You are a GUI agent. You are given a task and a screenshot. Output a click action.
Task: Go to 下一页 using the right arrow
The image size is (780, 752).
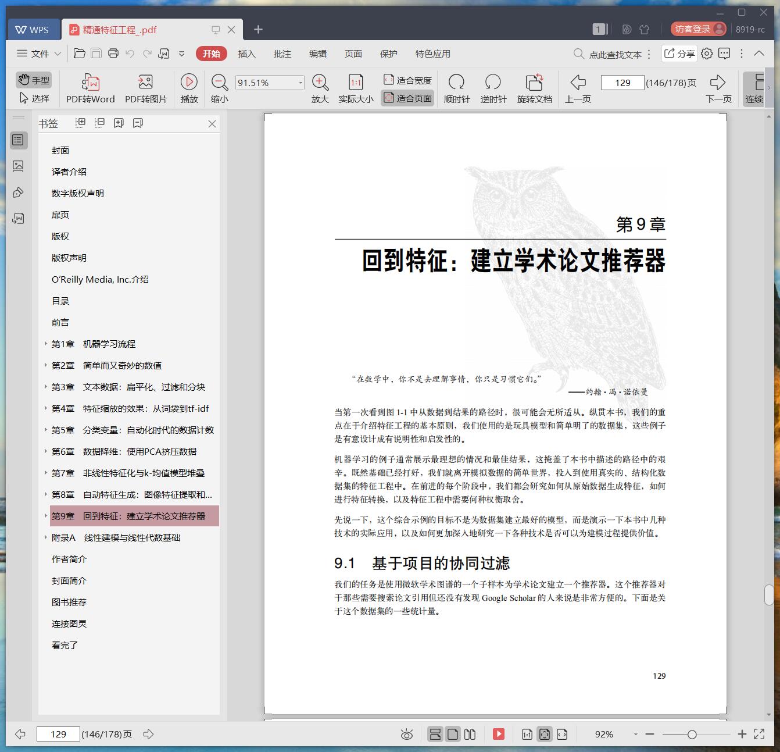tap(718, 88)
